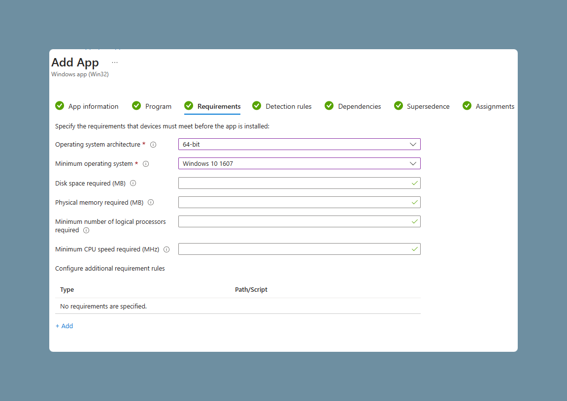567x401 pixels.
Task: Click the green checkmark icon before Assignments
Action: 467,105
